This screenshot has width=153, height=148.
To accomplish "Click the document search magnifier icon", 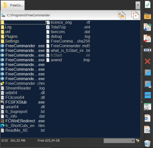I will point(148,118).
